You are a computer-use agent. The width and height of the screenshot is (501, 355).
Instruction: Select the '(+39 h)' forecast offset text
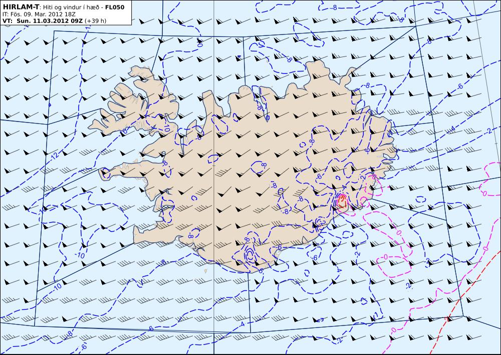pos(95,21)
